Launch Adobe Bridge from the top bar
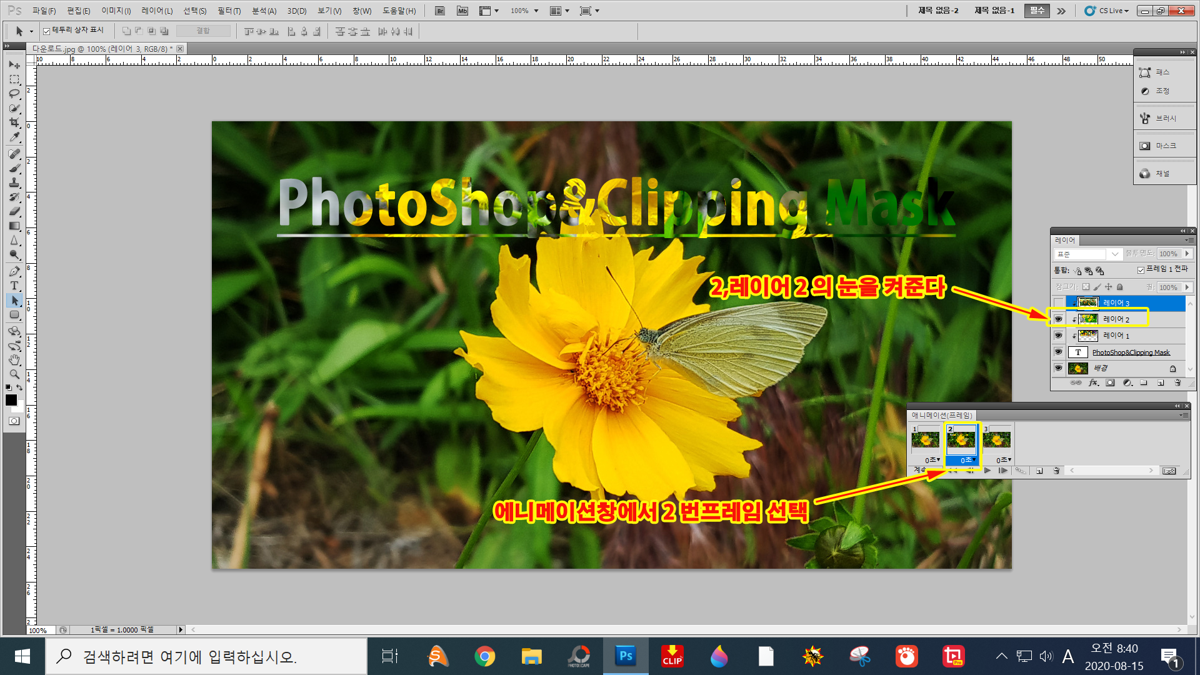 point(440,11)
